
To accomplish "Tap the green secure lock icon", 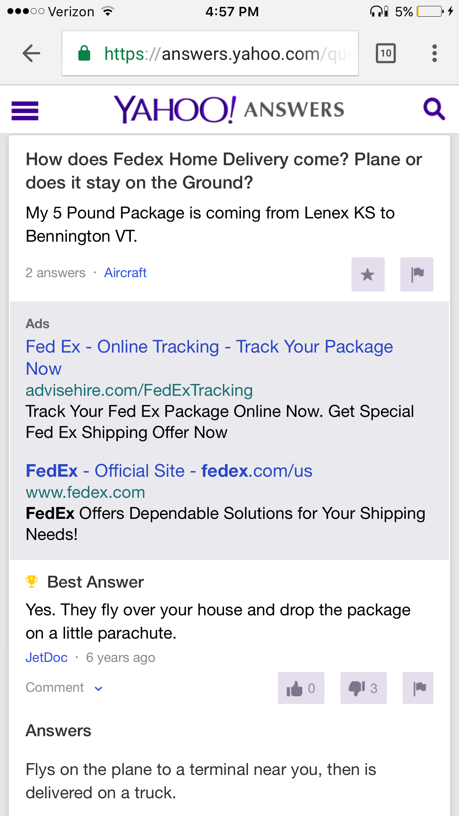I will pyautogui.click(x=84, y=54).
